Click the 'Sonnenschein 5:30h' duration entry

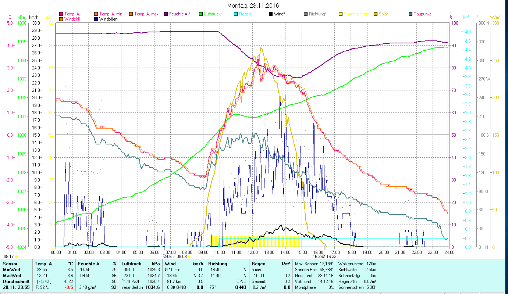point(357,287)
